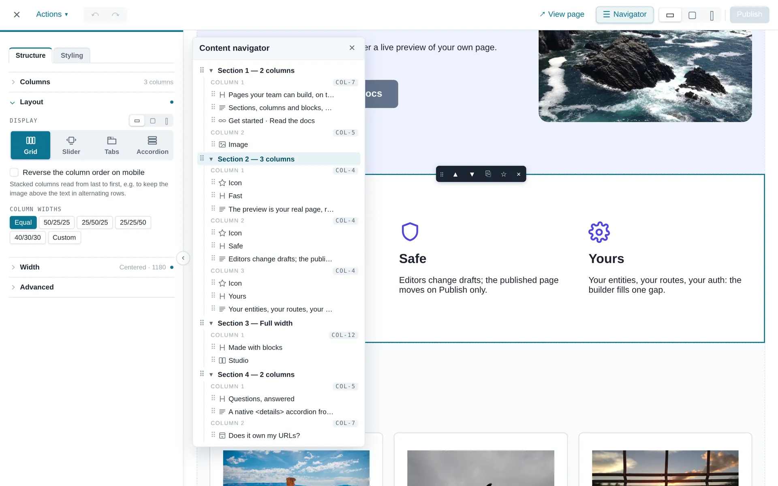The width and height of the screenshot is (778, 486).
Task: Collapse Section 1 — 2 columns
Action: pyautogui.click(x=211, y=70)
